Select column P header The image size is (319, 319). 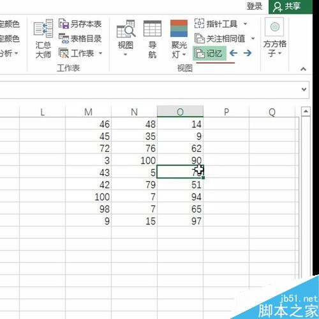coord(226,112)
